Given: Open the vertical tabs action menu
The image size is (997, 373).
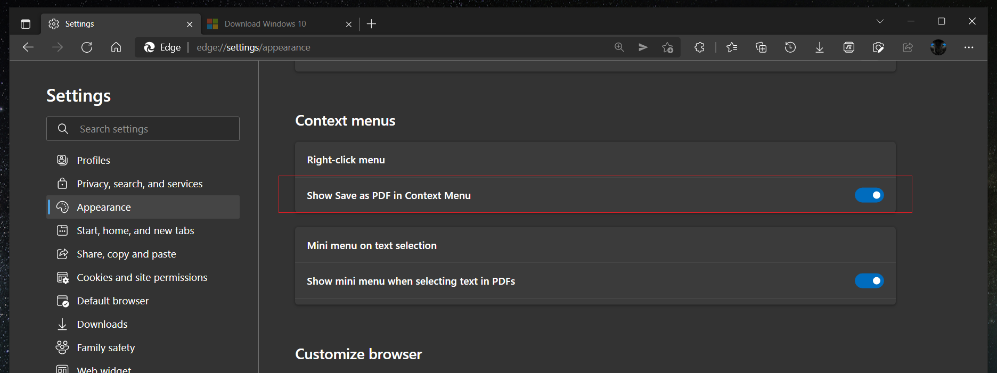Looking at the screenshot, I should [x=26, y=24].
